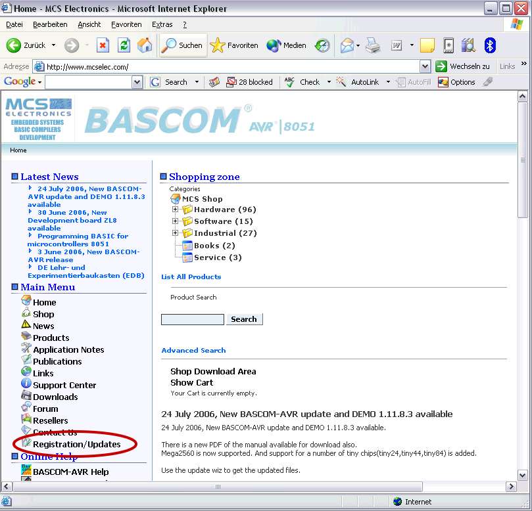Open List All Products link

pyautogui.click(x=191, y=277)
